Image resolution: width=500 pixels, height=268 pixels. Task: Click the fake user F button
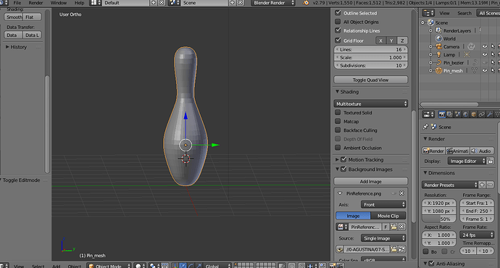point(386,227)
